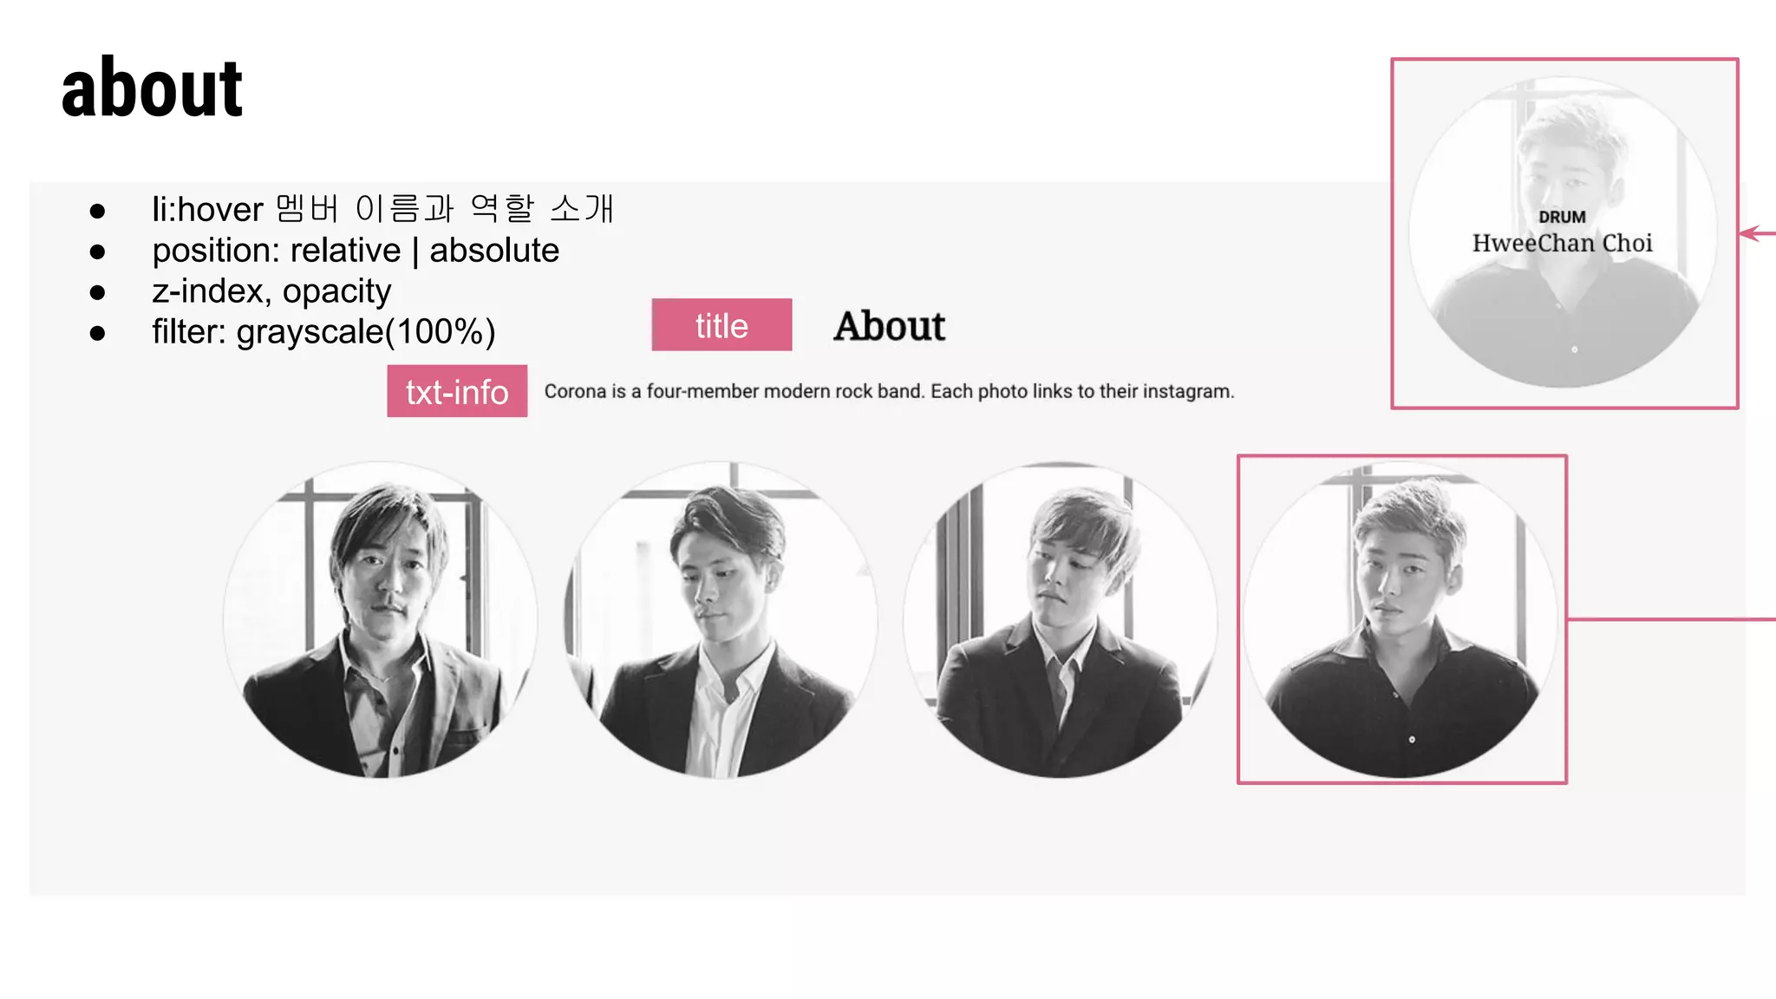Image resolution: width=1776 pixels, height=999 pixels.
Task: Click the highlighted fourth member photo
Action: click(x=1401, y=620)
